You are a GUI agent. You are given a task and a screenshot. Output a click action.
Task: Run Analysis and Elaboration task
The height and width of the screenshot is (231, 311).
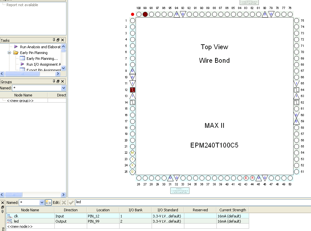(x=40, y=47)
